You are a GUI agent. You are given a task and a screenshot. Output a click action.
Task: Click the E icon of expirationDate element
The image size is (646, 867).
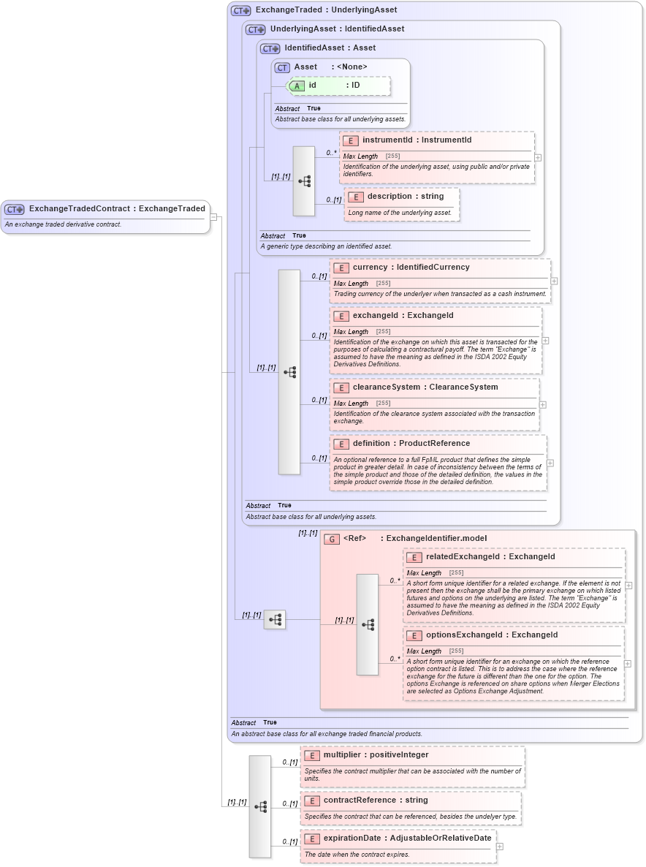tap(311, 838)
